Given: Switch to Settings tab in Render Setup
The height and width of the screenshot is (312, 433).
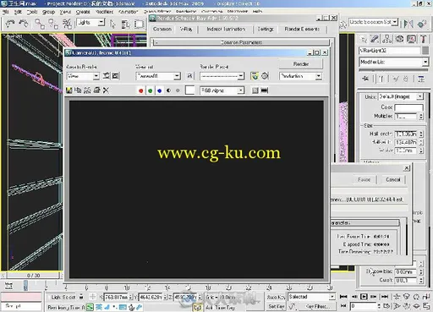Looking at the screenshot, I should pyautogui.click(x=266, y=29).
